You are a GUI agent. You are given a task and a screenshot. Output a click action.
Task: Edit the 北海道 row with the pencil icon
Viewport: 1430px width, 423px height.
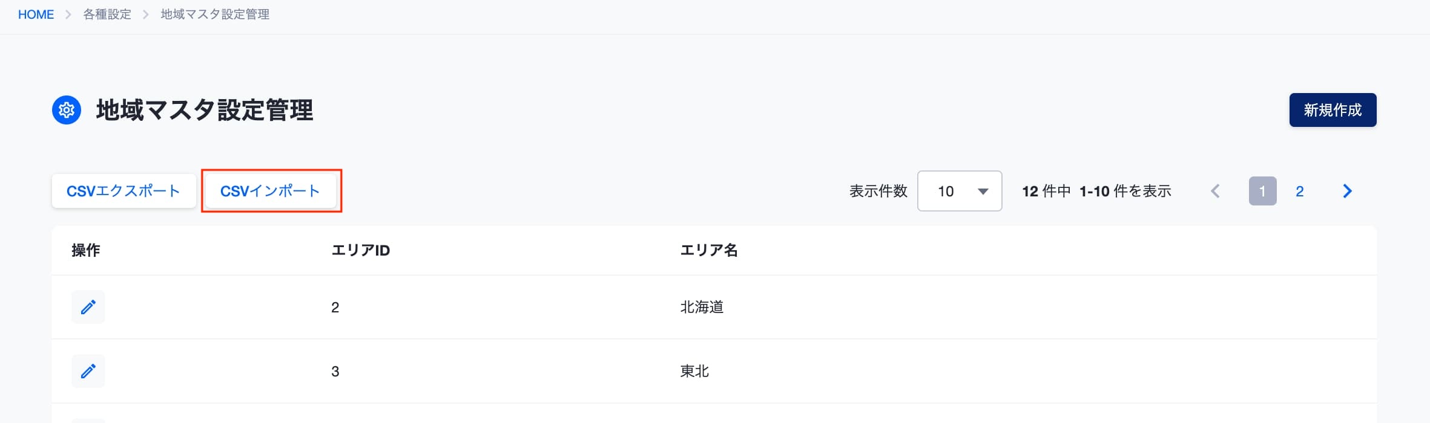[x=88, y=307]
